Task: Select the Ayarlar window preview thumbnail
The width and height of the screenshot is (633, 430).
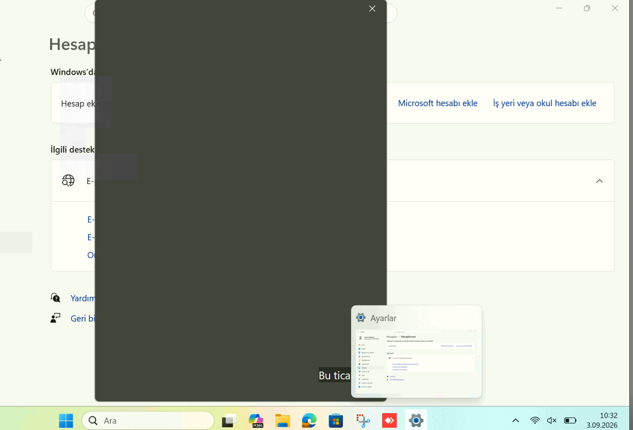Action: [416, 352]
